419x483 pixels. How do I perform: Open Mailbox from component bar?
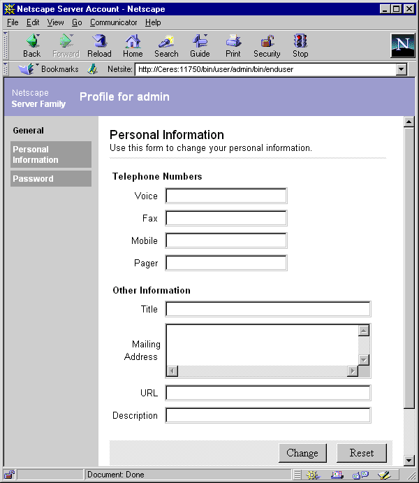337,475
